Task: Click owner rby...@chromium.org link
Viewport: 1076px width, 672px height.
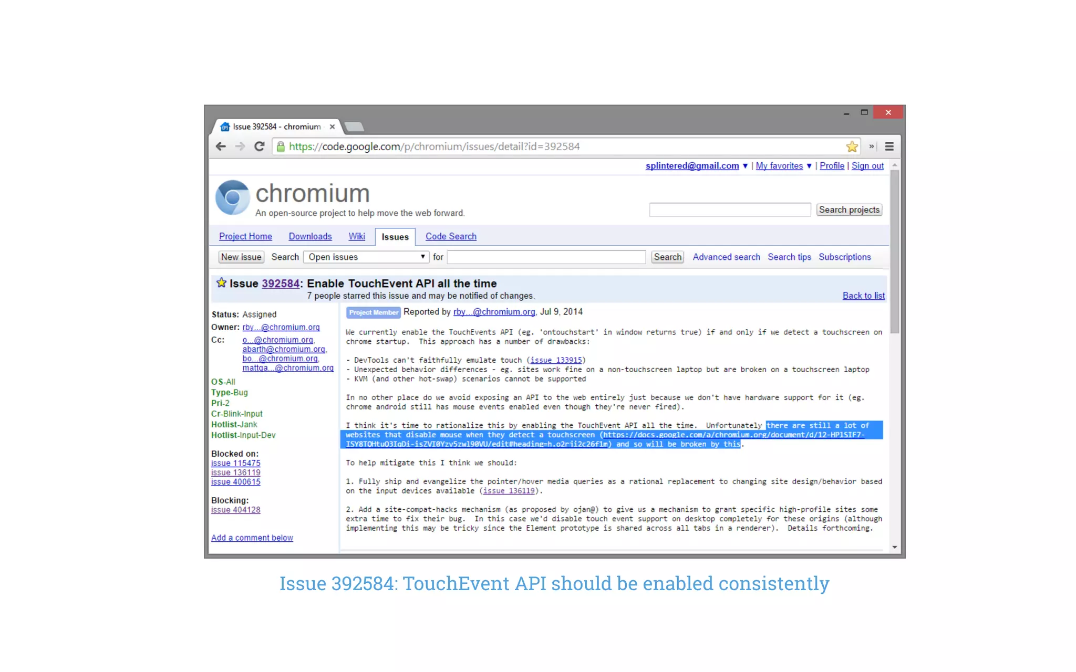Action: [281, 327]
